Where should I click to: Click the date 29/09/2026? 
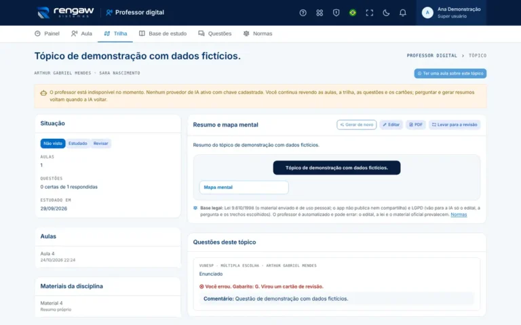coord(54,209)
